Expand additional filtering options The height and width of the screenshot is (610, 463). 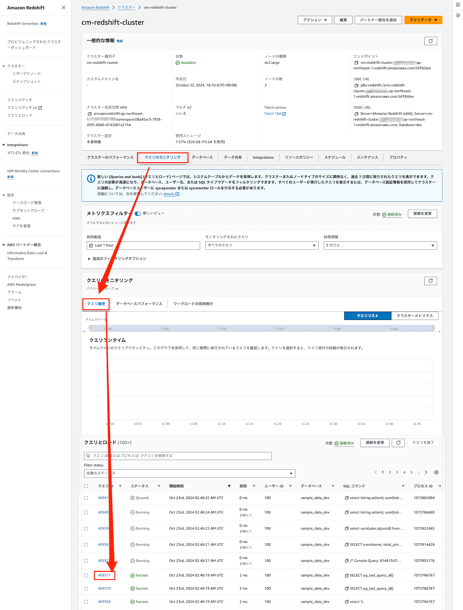[x=117, y=259]
